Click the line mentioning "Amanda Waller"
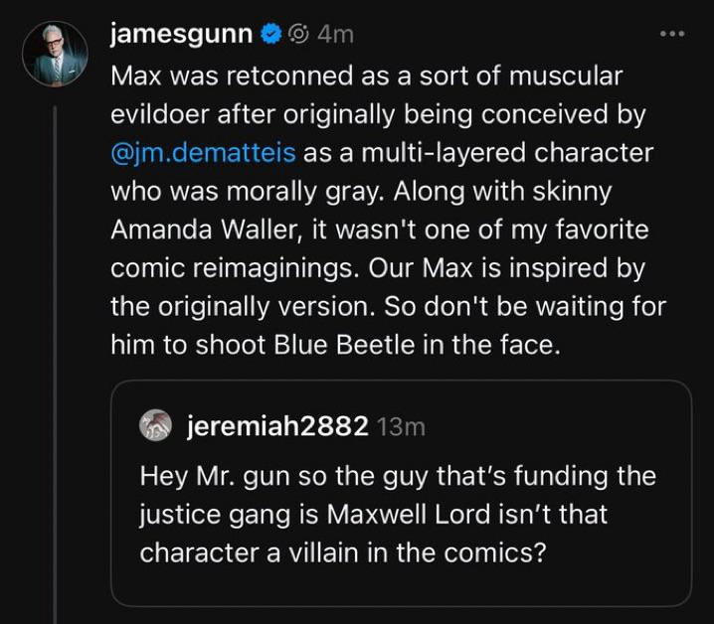 pyautogui.click(x=380, y=231)
